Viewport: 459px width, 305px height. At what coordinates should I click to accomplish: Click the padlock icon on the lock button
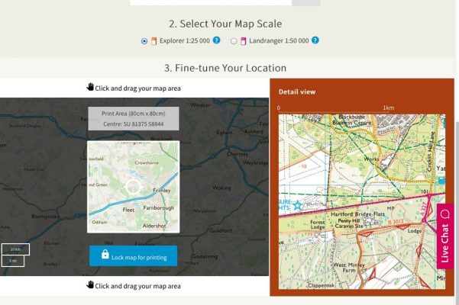[x=105, y=254]
